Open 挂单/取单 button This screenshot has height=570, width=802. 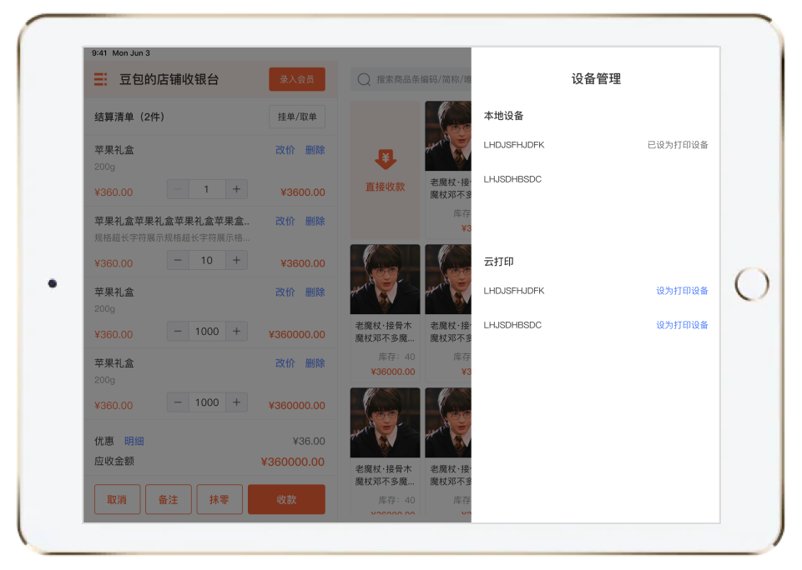296,117
